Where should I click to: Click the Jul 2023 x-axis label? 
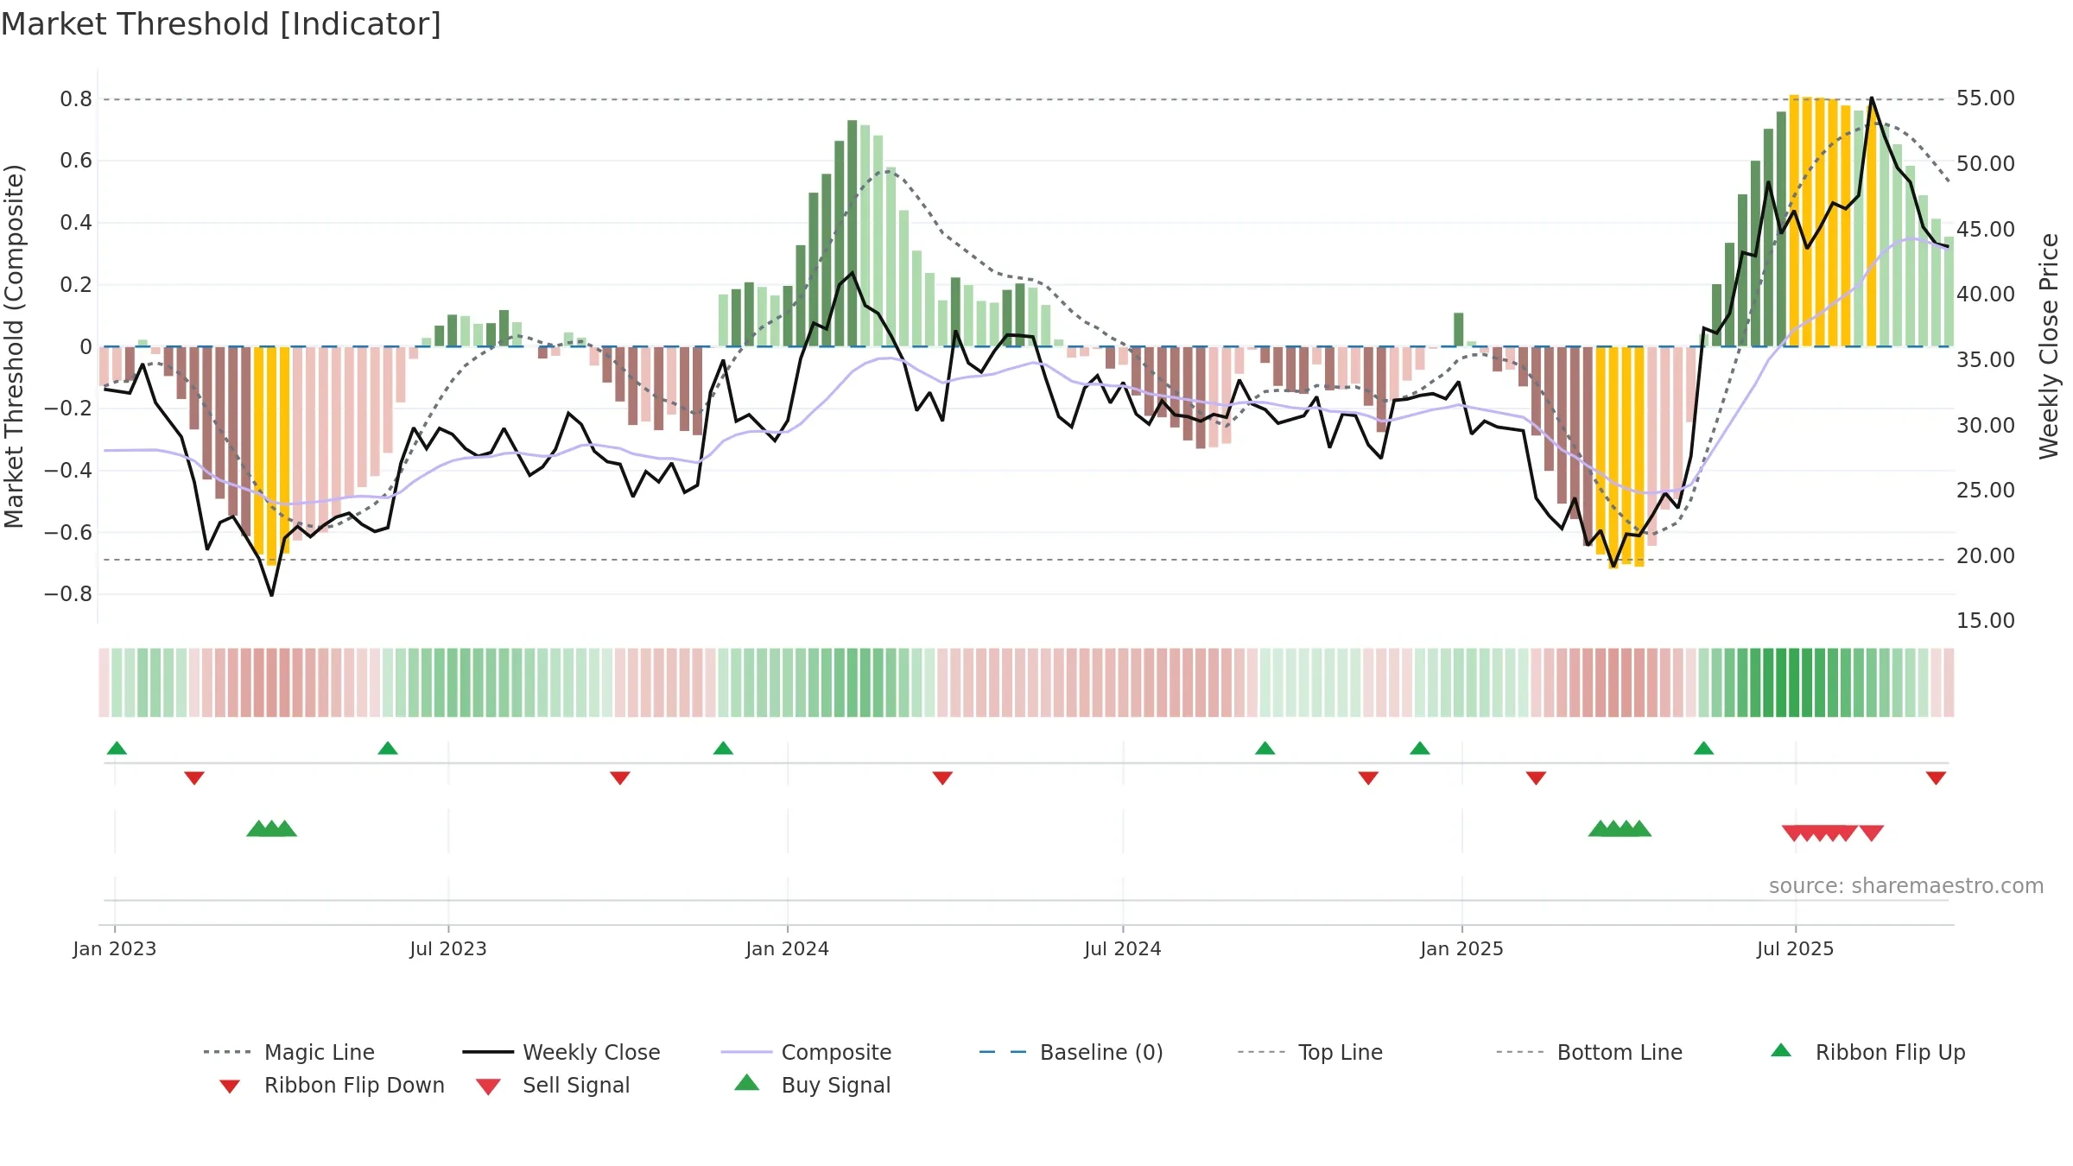pyautogui.click(x=448, y=949)
